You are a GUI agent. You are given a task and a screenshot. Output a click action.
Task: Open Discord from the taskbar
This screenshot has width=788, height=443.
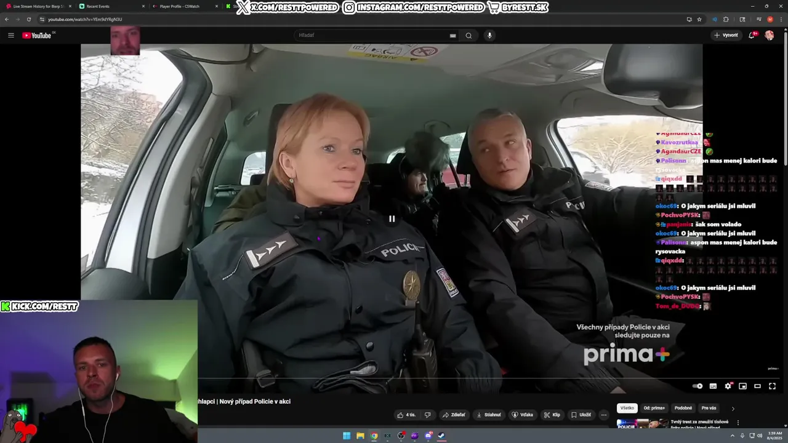coord(428,436)
